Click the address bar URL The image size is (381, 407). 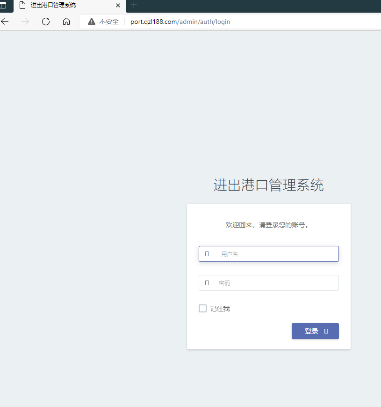point(180,22)
